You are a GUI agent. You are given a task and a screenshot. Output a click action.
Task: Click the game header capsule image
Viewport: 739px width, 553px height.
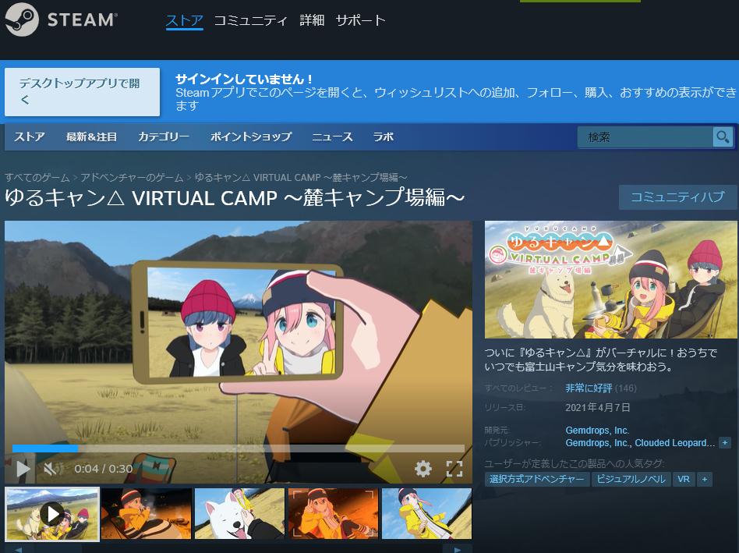coord(610,279)
